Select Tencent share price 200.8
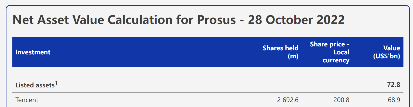The height and width of the screenshot is (107, 413). coord(341,100)
